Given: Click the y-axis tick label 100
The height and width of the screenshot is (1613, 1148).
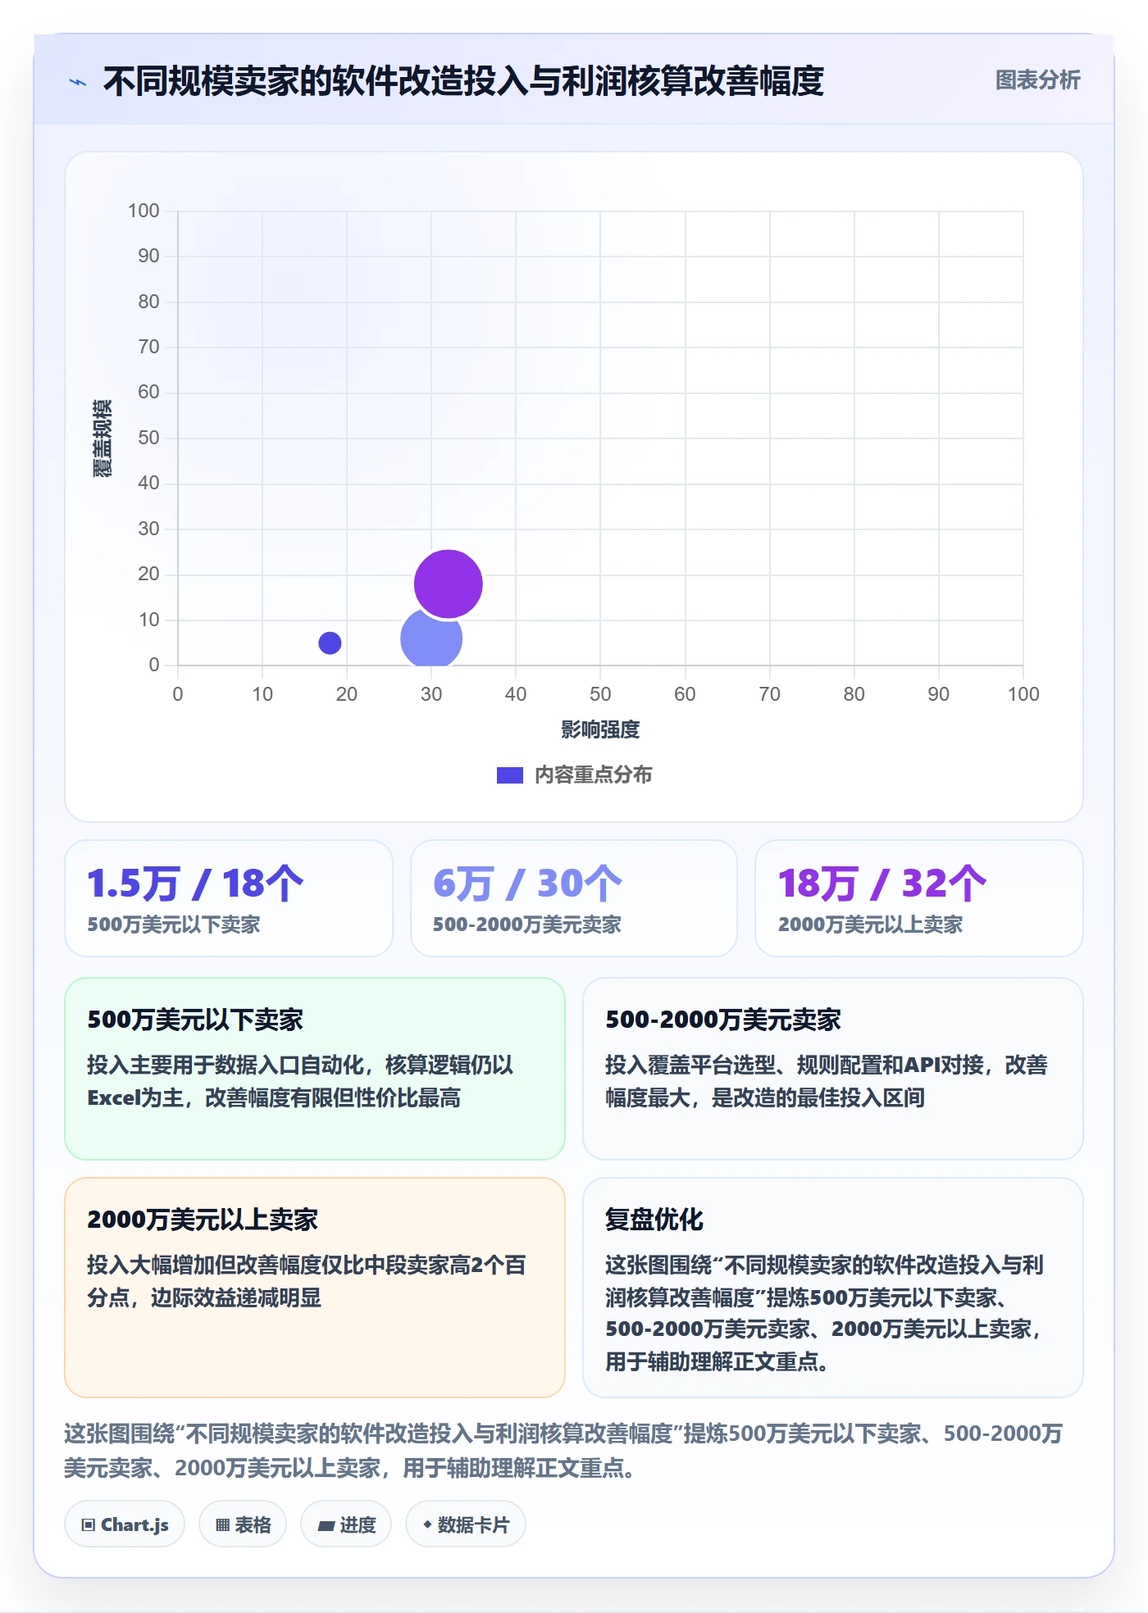Looking at the screenshot, I should click(143, 211).
